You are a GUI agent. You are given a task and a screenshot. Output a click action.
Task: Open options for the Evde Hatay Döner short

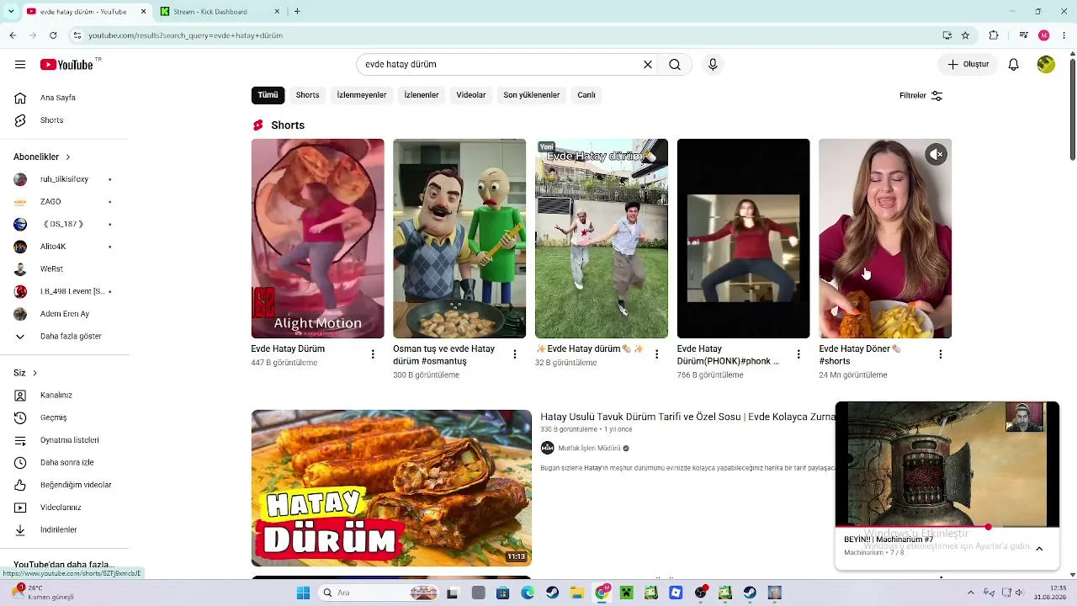click(941, 354)
